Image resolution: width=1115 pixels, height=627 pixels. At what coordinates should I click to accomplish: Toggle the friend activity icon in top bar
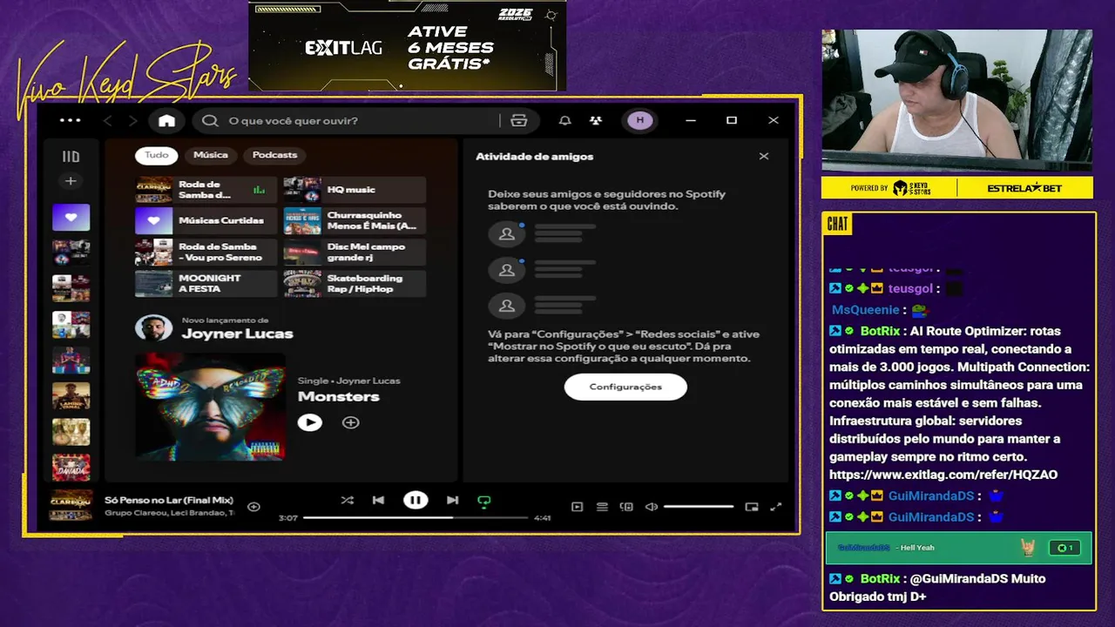point(595,121)
